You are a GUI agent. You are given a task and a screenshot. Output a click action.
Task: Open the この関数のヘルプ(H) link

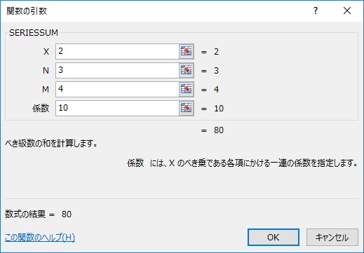40,238
